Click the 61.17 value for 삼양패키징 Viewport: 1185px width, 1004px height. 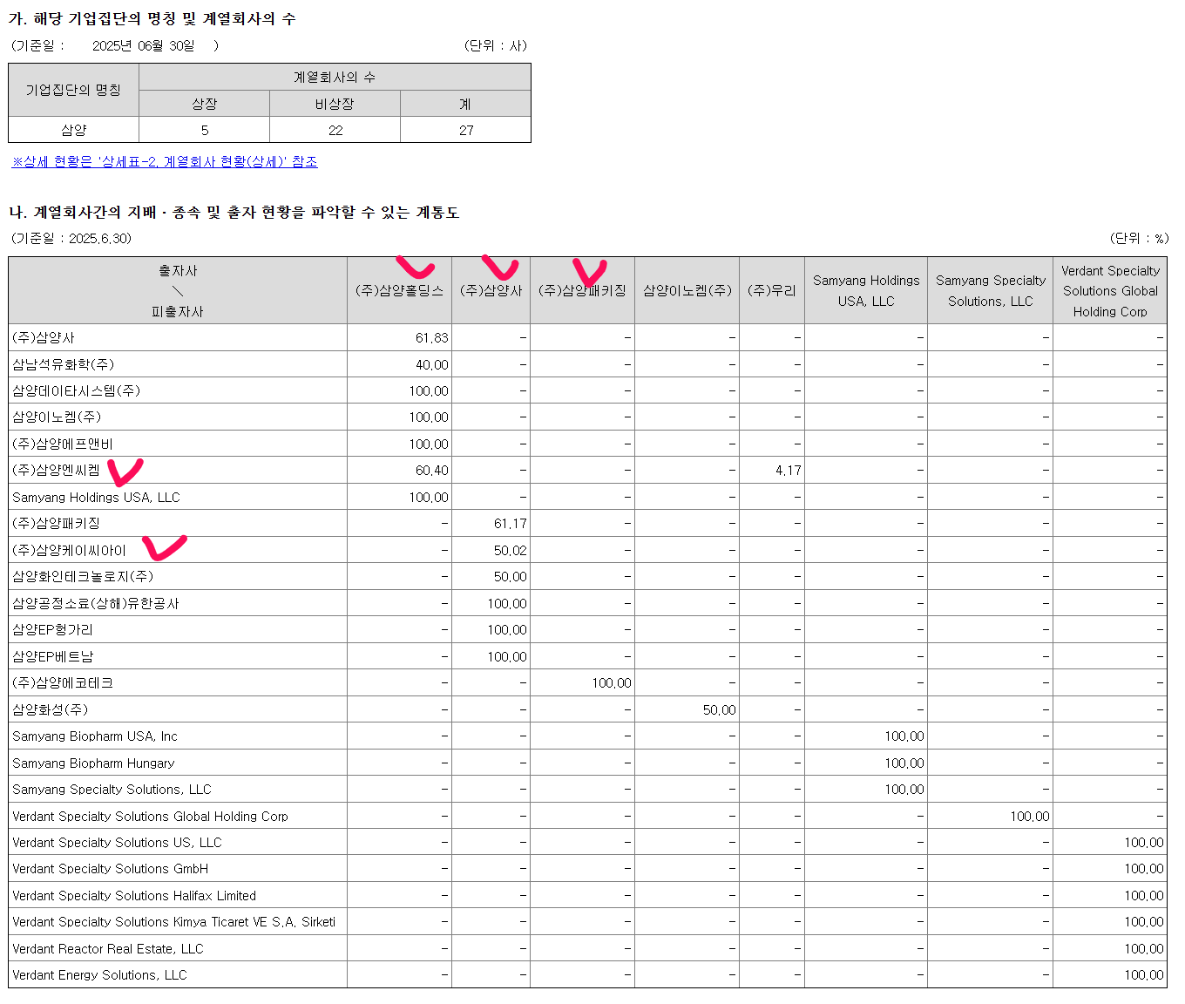(511, 523)
